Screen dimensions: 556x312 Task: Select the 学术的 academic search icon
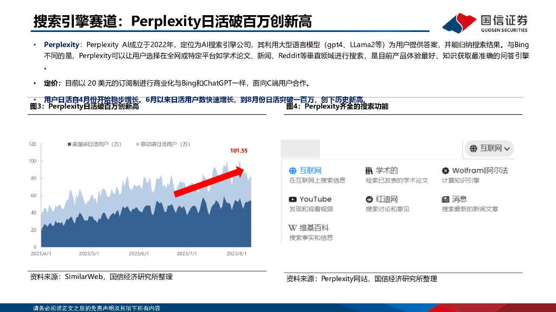[369, 170]
